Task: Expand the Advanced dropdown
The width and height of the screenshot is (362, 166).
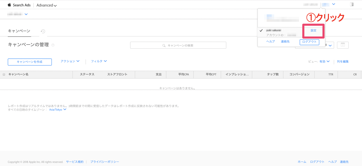Action: 46,5
